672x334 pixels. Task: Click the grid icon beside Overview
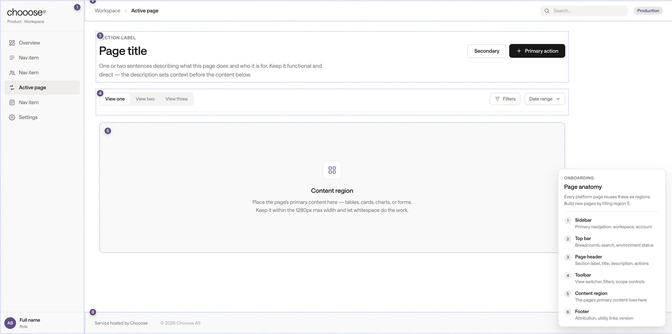[12, 43]
